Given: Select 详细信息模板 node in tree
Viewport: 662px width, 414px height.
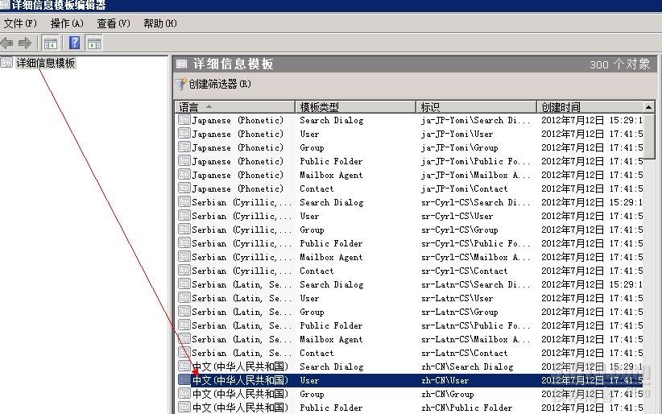Looking at the screenshot, I should point(46,63).
